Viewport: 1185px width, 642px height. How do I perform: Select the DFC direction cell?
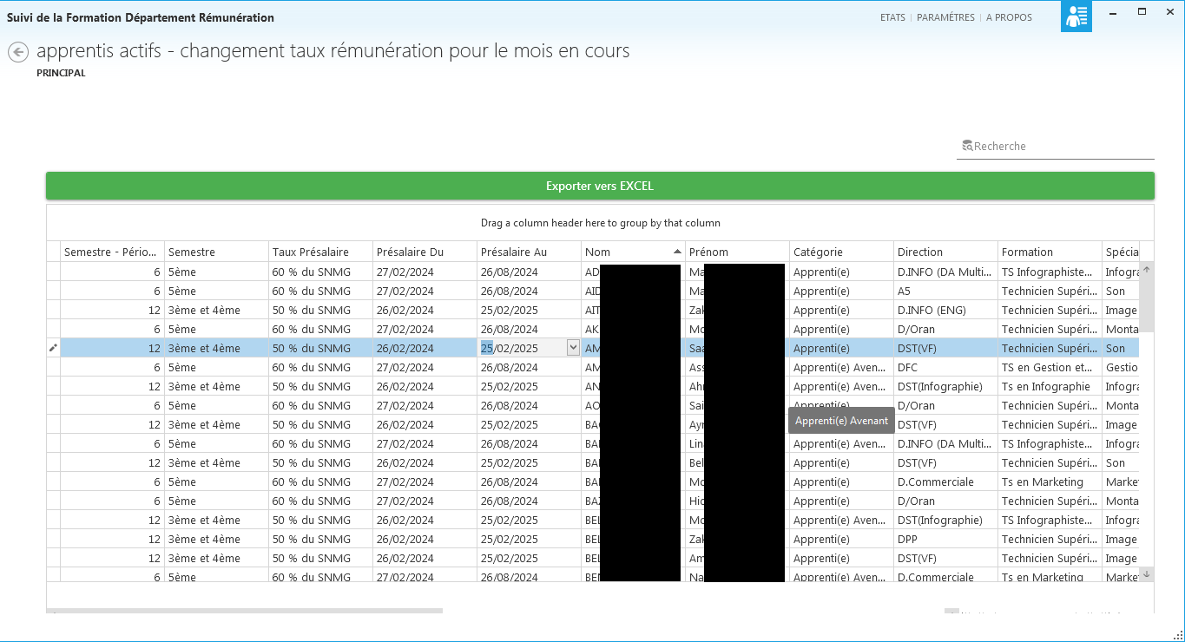[945, 367]
